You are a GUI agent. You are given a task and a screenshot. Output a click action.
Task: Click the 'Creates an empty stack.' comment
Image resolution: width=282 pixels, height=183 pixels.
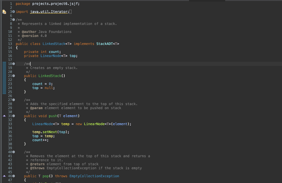point(54,68)
